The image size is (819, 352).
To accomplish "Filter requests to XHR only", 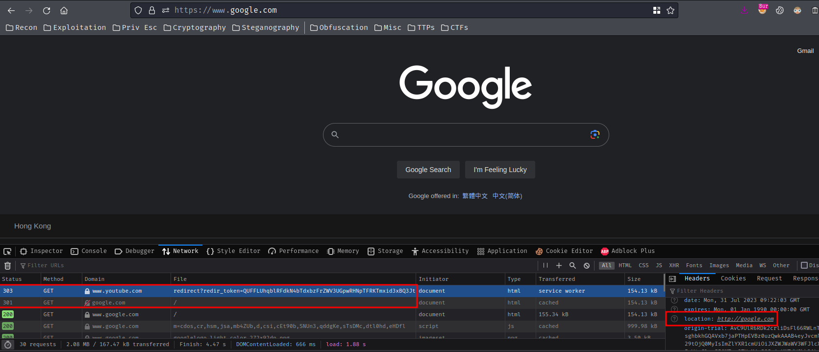I will coord(674,266).
